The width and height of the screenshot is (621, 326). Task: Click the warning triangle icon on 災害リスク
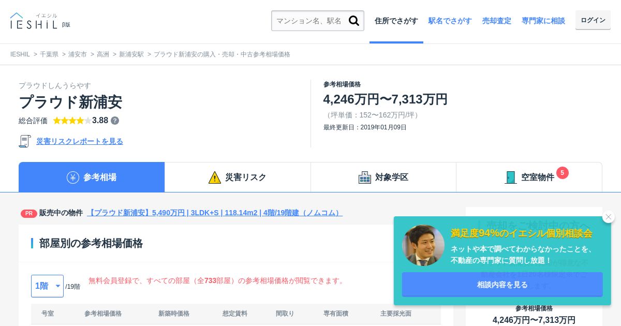tap(215, 177)
